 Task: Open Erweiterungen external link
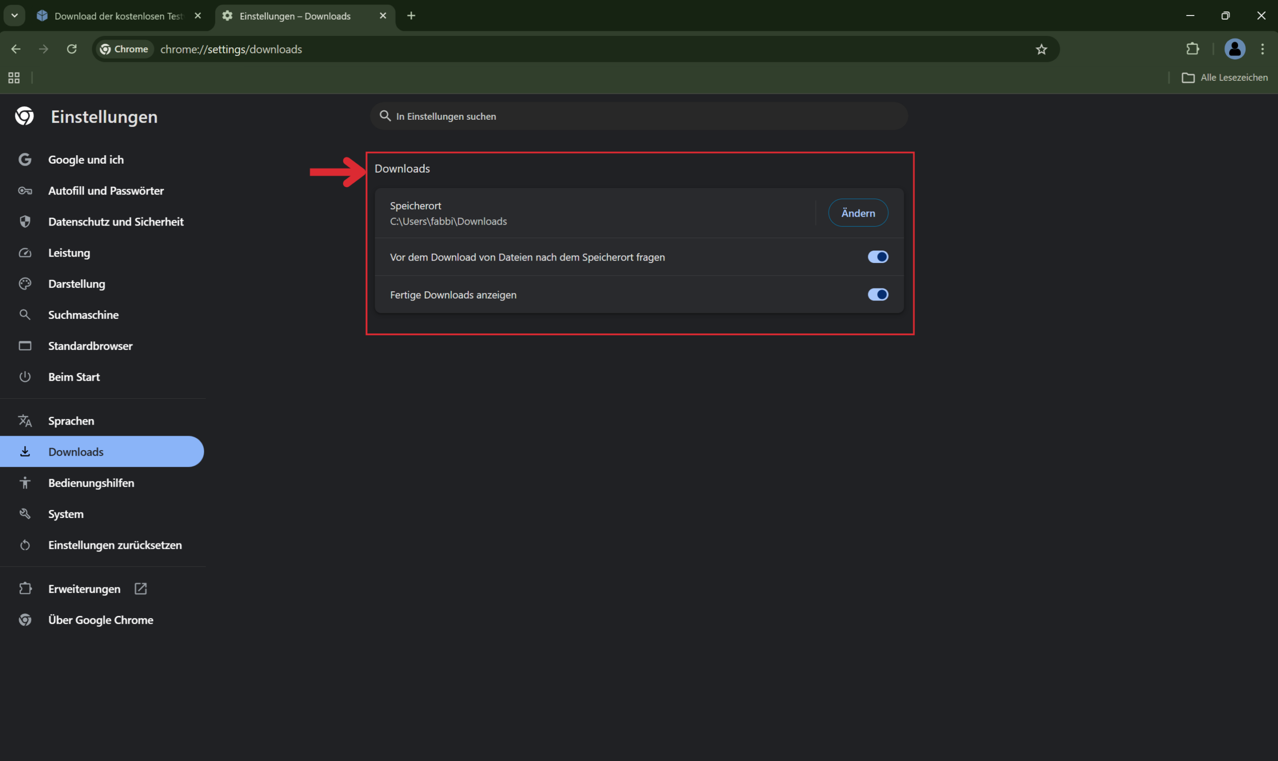point(85,589)
